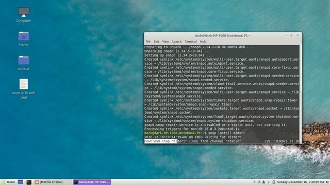Click the 'Setting up snapd' line
330x185 pixels.
[x=178, y=55]
